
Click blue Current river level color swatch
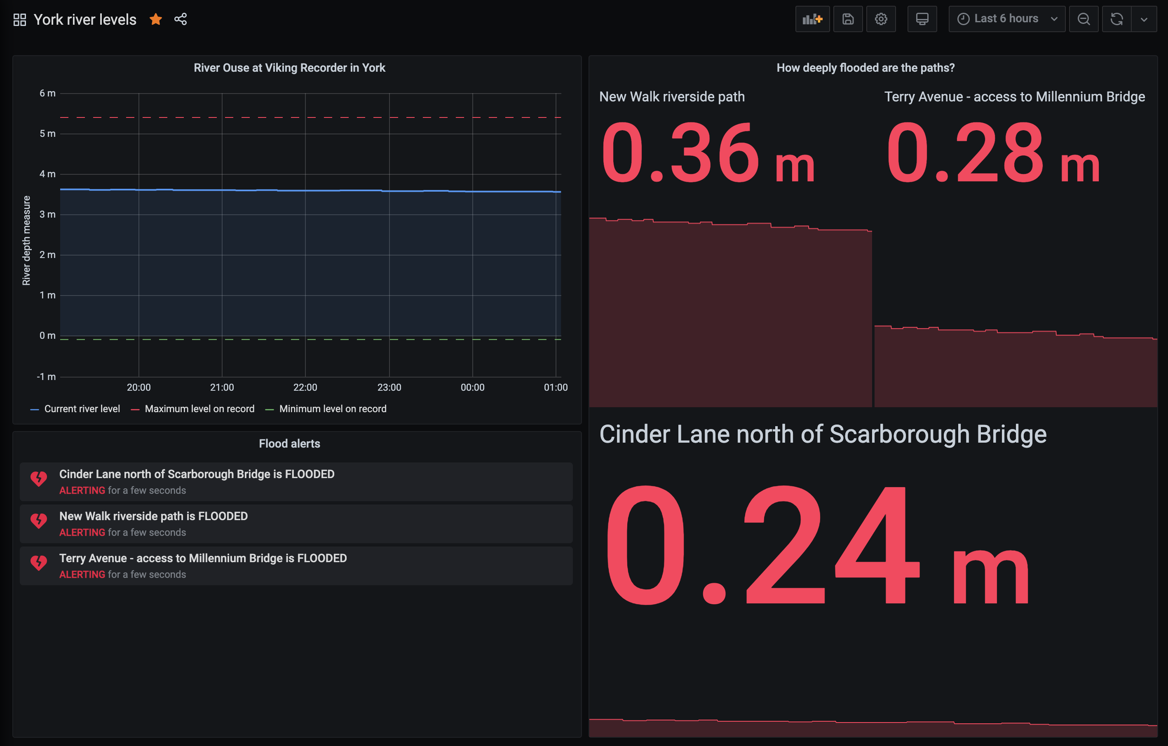tap(35, 410)
